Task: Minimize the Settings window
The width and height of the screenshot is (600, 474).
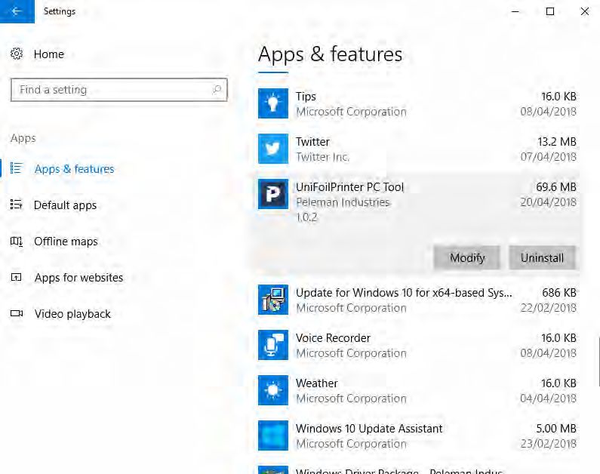Action: point(515,11)
